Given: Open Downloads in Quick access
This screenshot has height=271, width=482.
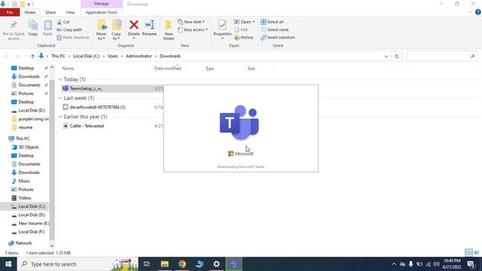Looking at the screenshot, I should pyautogui.click(x=29, y=77).
